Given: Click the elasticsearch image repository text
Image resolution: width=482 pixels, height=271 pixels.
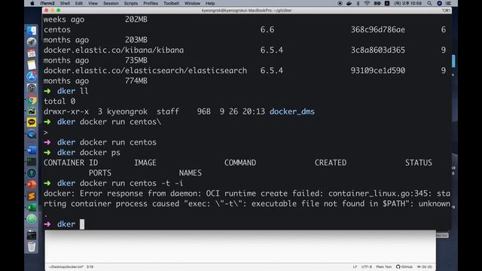Looking at the screenshot, I should click(x=145, y=71).
